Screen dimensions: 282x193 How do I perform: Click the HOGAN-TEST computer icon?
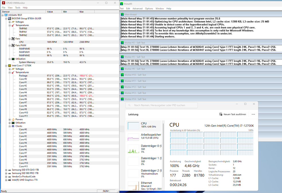[x=6, y=15]
